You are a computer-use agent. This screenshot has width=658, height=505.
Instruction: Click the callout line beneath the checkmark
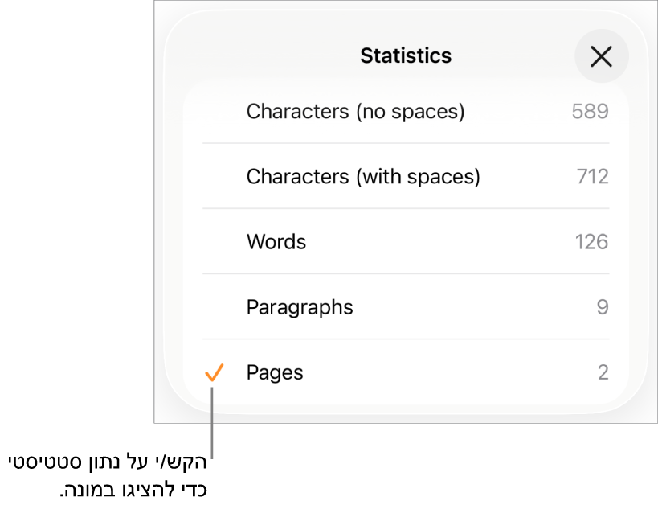[x=212, y=426]
